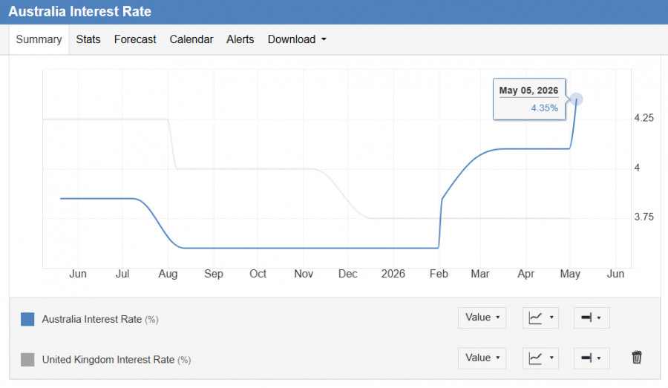The image size is (668, 388).
Task: Click the 3.75 y-axis label
Action: [x=644, y=217]
